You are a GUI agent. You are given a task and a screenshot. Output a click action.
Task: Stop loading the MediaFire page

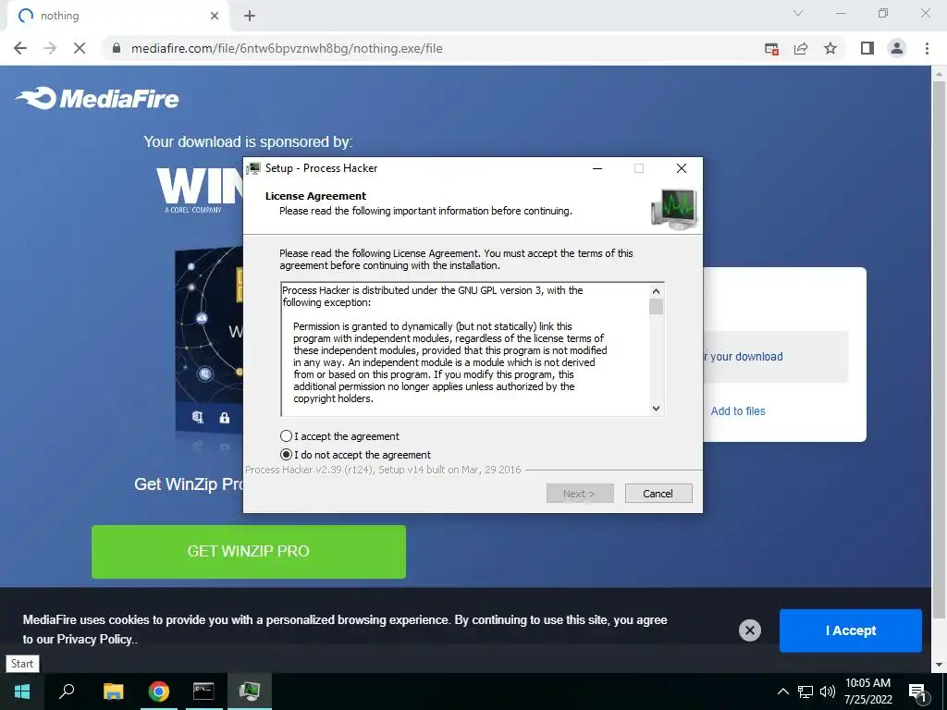80,48
